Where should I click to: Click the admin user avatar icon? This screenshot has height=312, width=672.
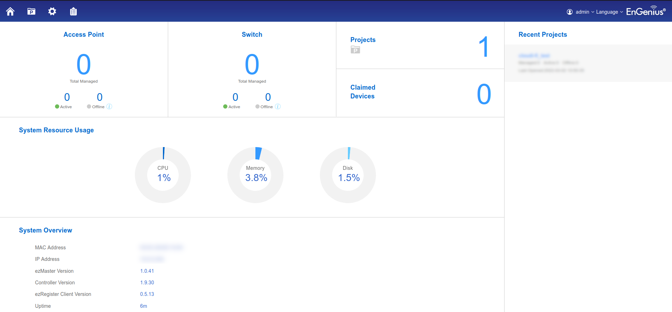tap(570, 12)
